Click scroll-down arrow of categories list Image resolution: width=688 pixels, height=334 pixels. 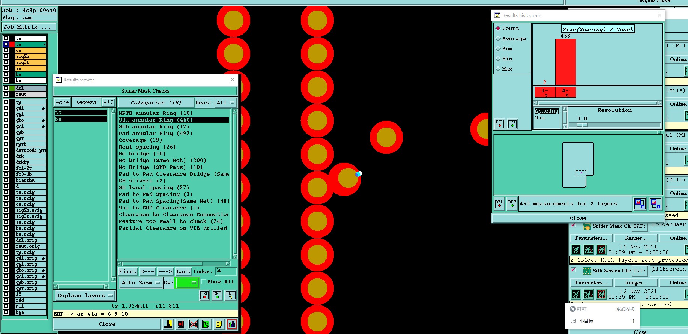[235, 256]
